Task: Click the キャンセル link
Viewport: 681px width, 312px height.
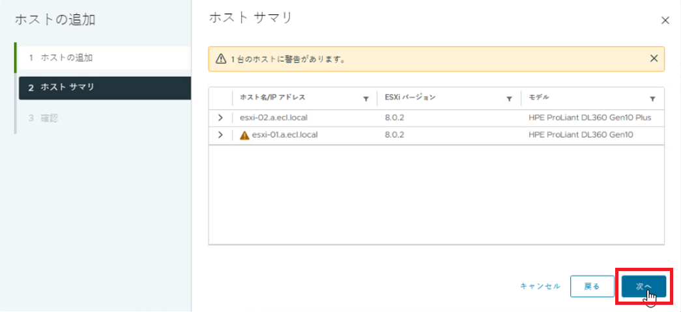Action: 540,286
